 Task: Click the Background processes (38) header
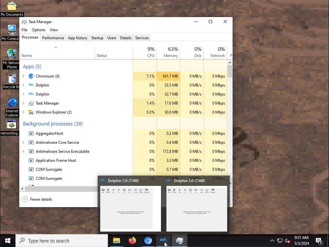[x=53, y=124]
